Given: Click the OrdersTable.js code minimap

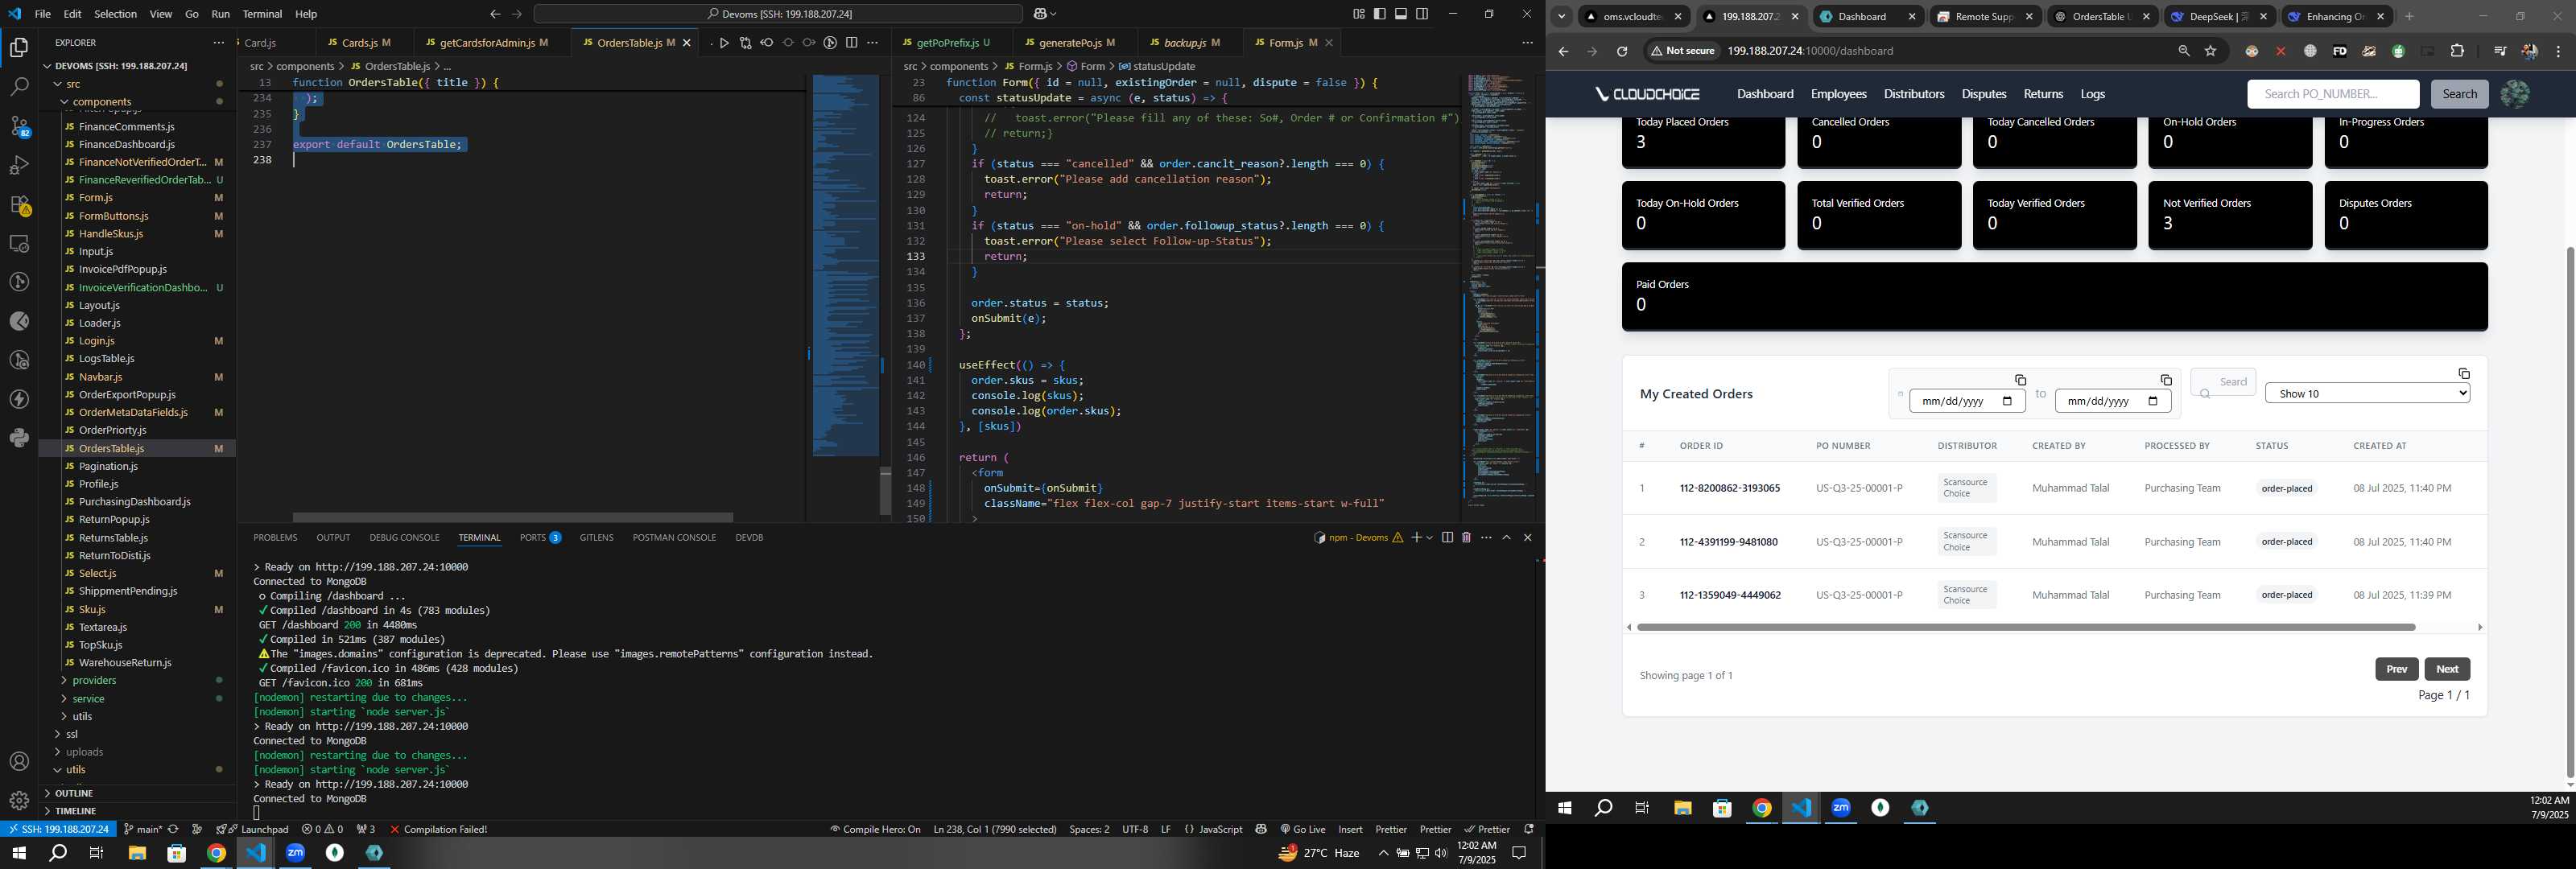Looking at the screenshot, I should (845, 265).
